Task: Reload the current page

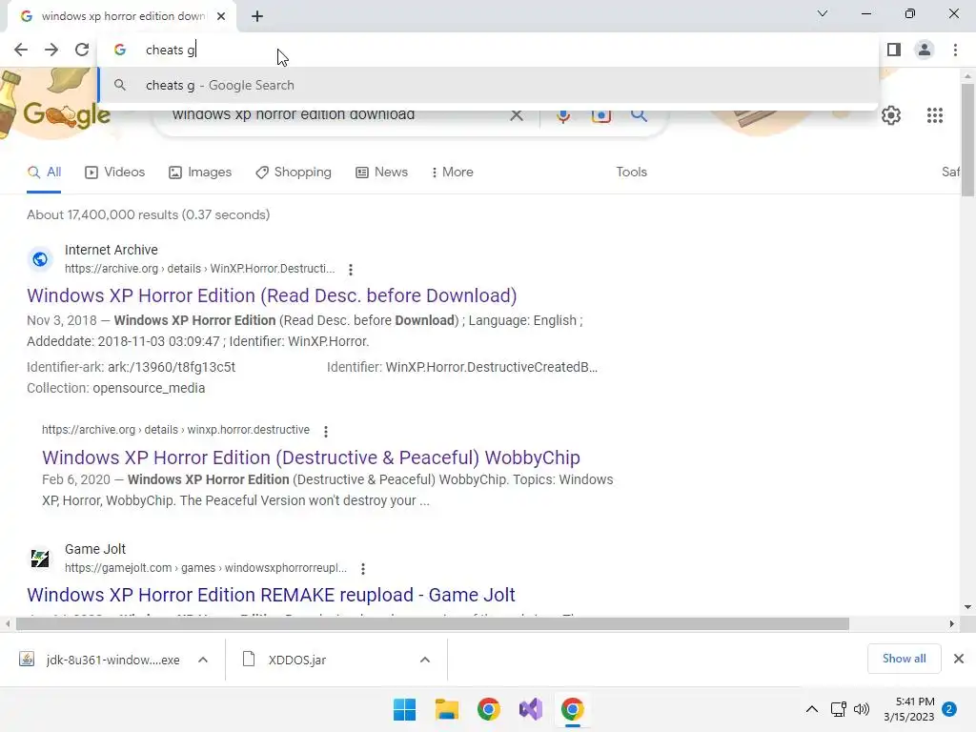Action: coord(82,50)
